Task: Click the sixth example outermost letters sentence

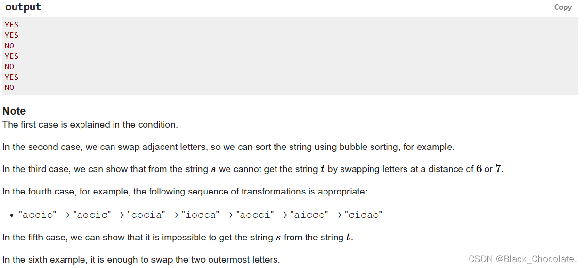Action: (x=141, y=260)
